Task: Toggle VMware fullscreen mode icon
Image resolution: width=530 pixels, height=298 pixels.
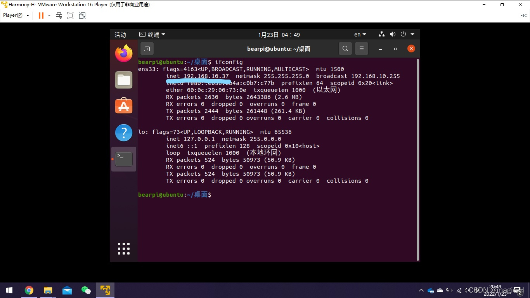Action: pos(71,16)
